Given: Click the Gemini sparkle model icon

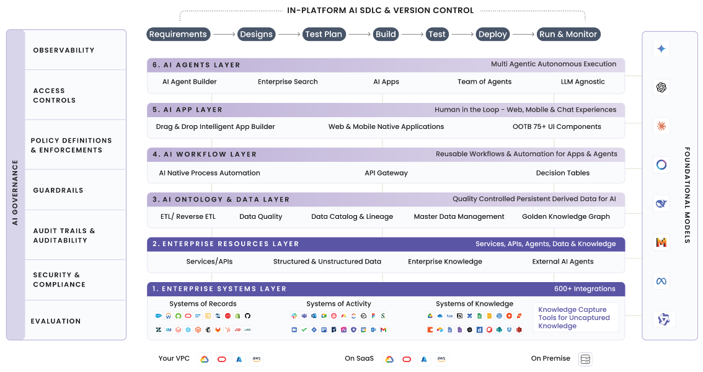Looking at the screenshot, I should tap(661, 49).
